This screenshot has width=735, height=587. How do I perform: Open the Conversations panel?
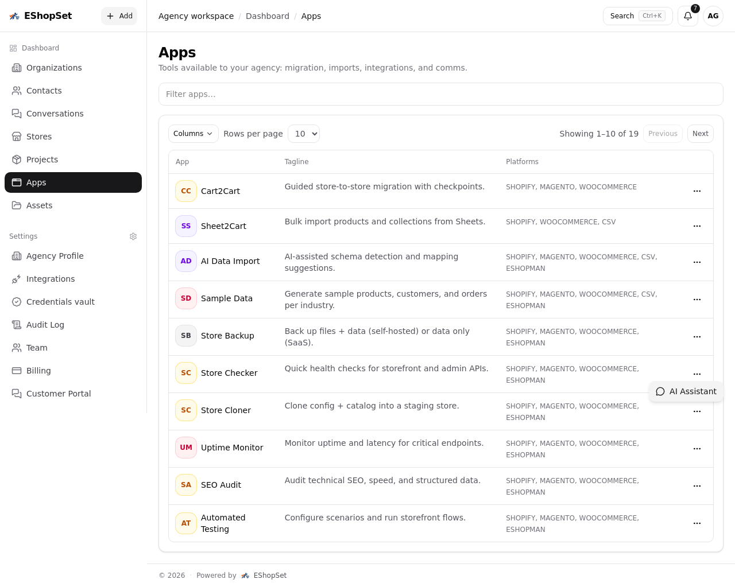click(x=55, y=114)
